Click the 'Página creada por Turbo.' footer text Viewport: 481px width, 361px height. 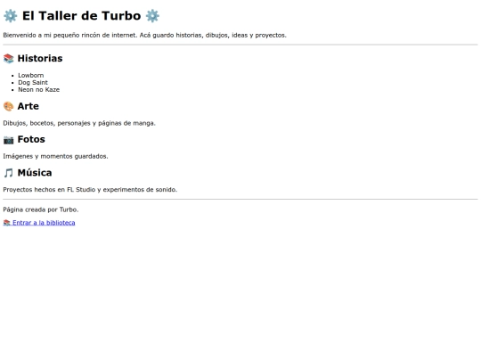pyautogui.click(x=41, y=209)
